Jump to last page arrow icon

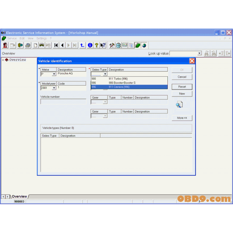75,45
